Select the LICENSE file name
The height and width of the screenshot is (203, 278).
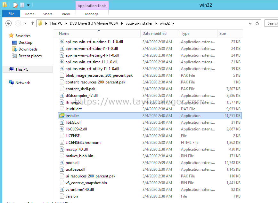pos(73,136)
